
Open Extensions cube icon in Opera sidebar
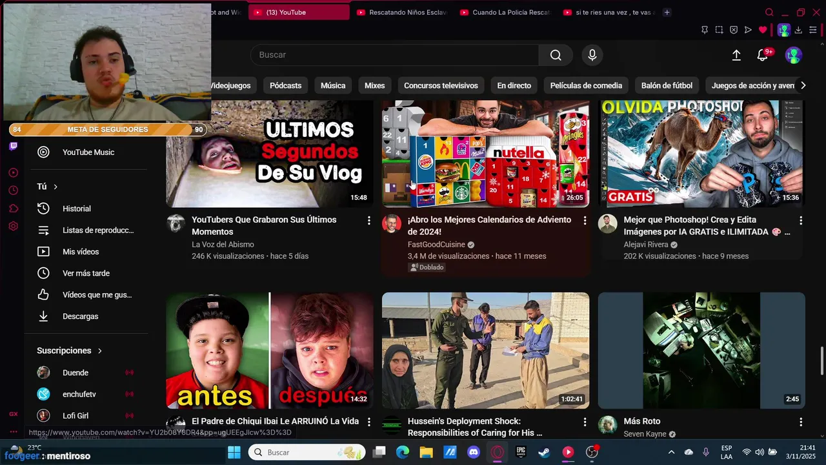(14, 209)
